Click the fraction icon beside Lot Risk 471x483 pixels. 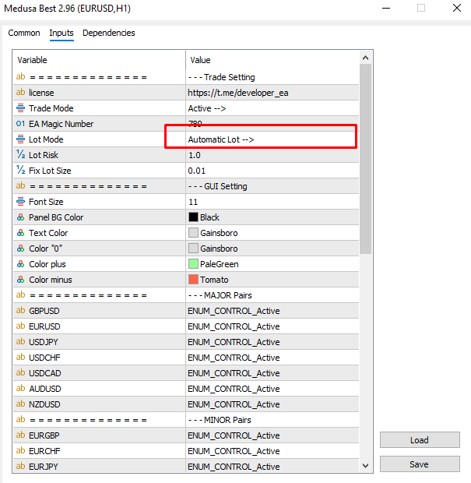pos(20,154)
